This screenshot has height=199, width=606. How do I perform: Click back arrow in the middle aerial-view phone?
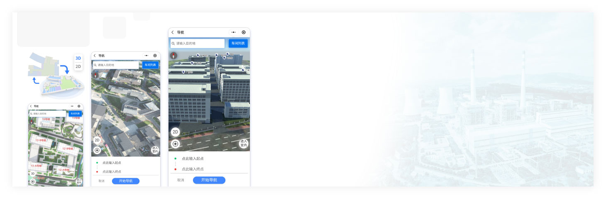95,56
